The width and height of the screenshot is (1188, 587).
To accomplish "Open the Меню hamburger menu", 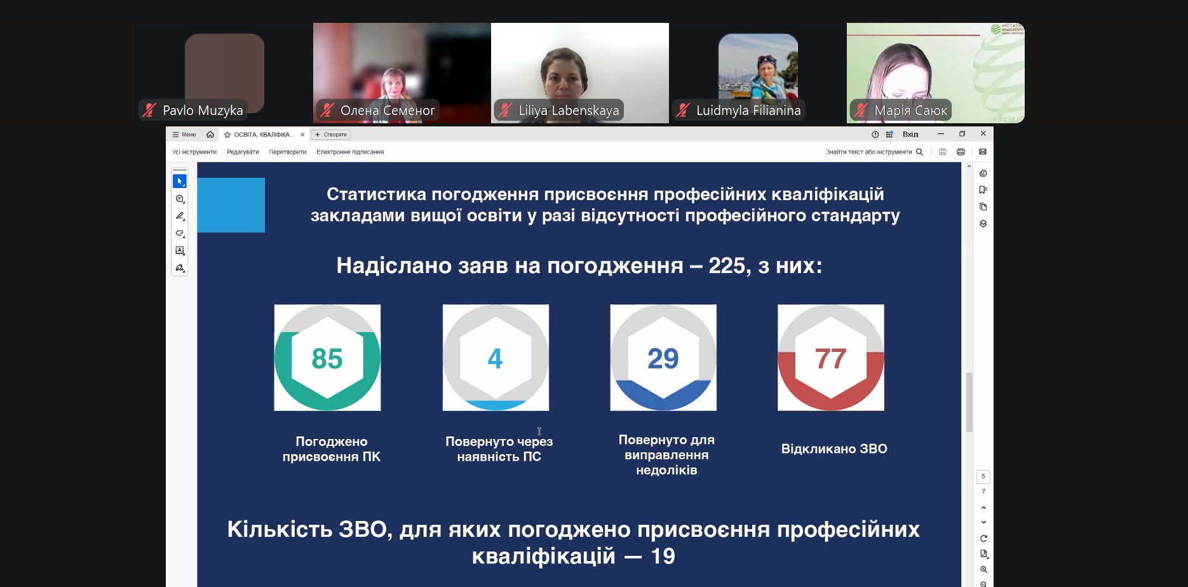I will pos(184,135).
